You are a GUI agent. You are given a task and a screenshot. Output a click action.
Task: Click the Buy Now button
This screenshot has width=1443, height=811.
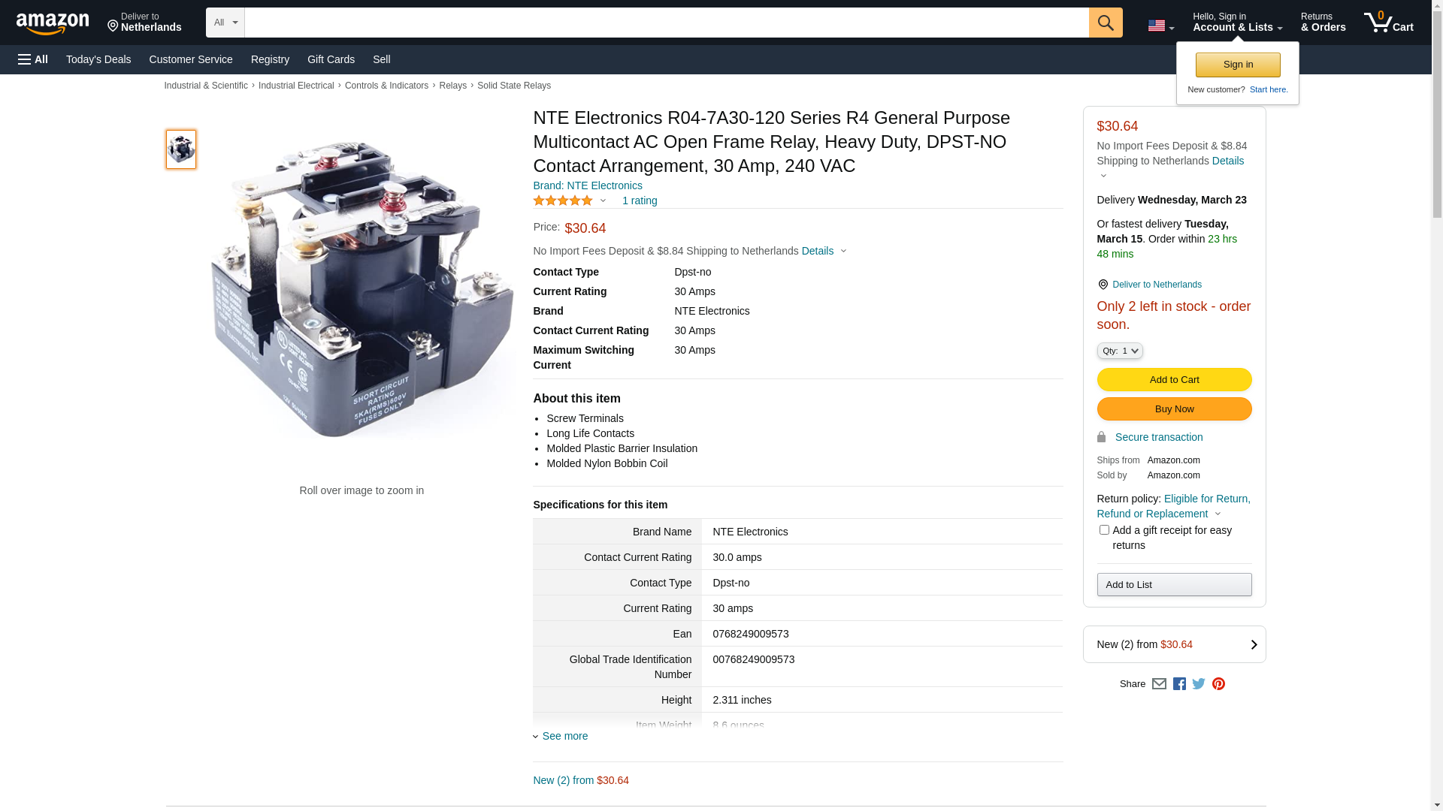pyautogui.click(x=1174, y=409)
